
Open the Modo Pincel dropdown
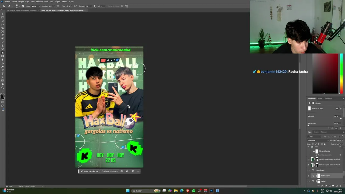(x=36, y=6)
